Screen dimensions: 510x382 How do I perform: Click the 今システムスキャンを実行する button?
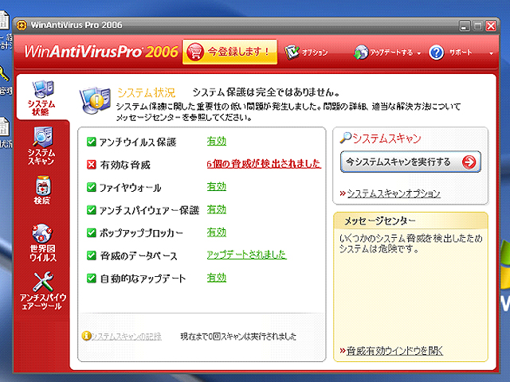410,162
